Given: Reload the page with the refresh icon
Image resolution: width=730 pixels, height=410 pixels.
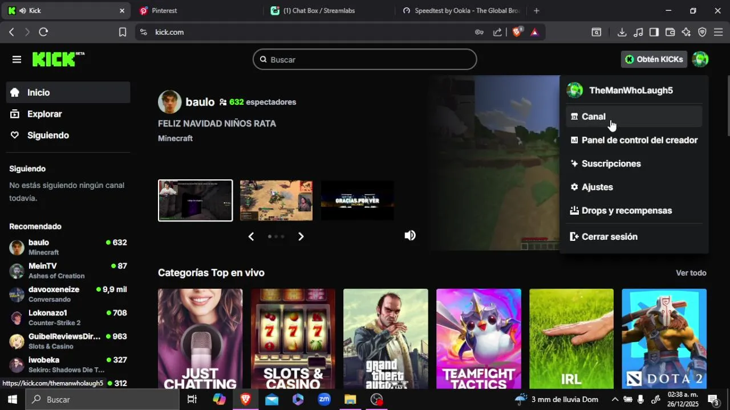Looking at the screenshot, I should (43, 32).
